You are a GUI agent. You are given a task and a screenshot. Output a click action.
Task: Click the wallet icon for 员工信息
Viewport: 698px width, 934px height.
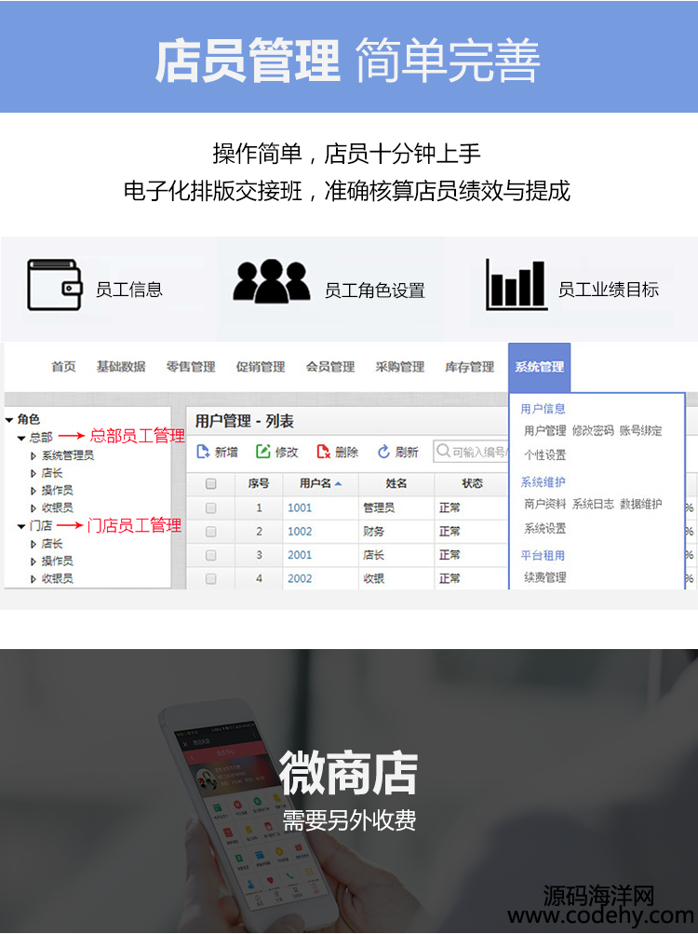[x=54, y=285]
